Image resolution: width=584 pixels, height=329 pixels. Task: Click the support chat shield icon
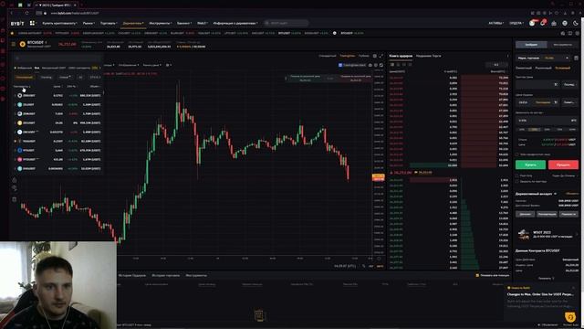click(x=570, y=317)
